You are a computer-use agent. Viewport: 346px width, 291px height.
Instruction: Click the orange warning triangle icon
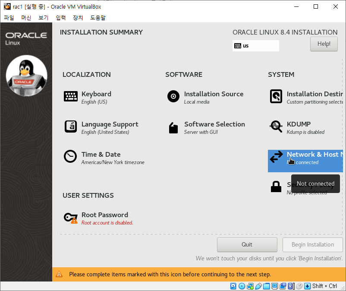(x=59, y=274)
